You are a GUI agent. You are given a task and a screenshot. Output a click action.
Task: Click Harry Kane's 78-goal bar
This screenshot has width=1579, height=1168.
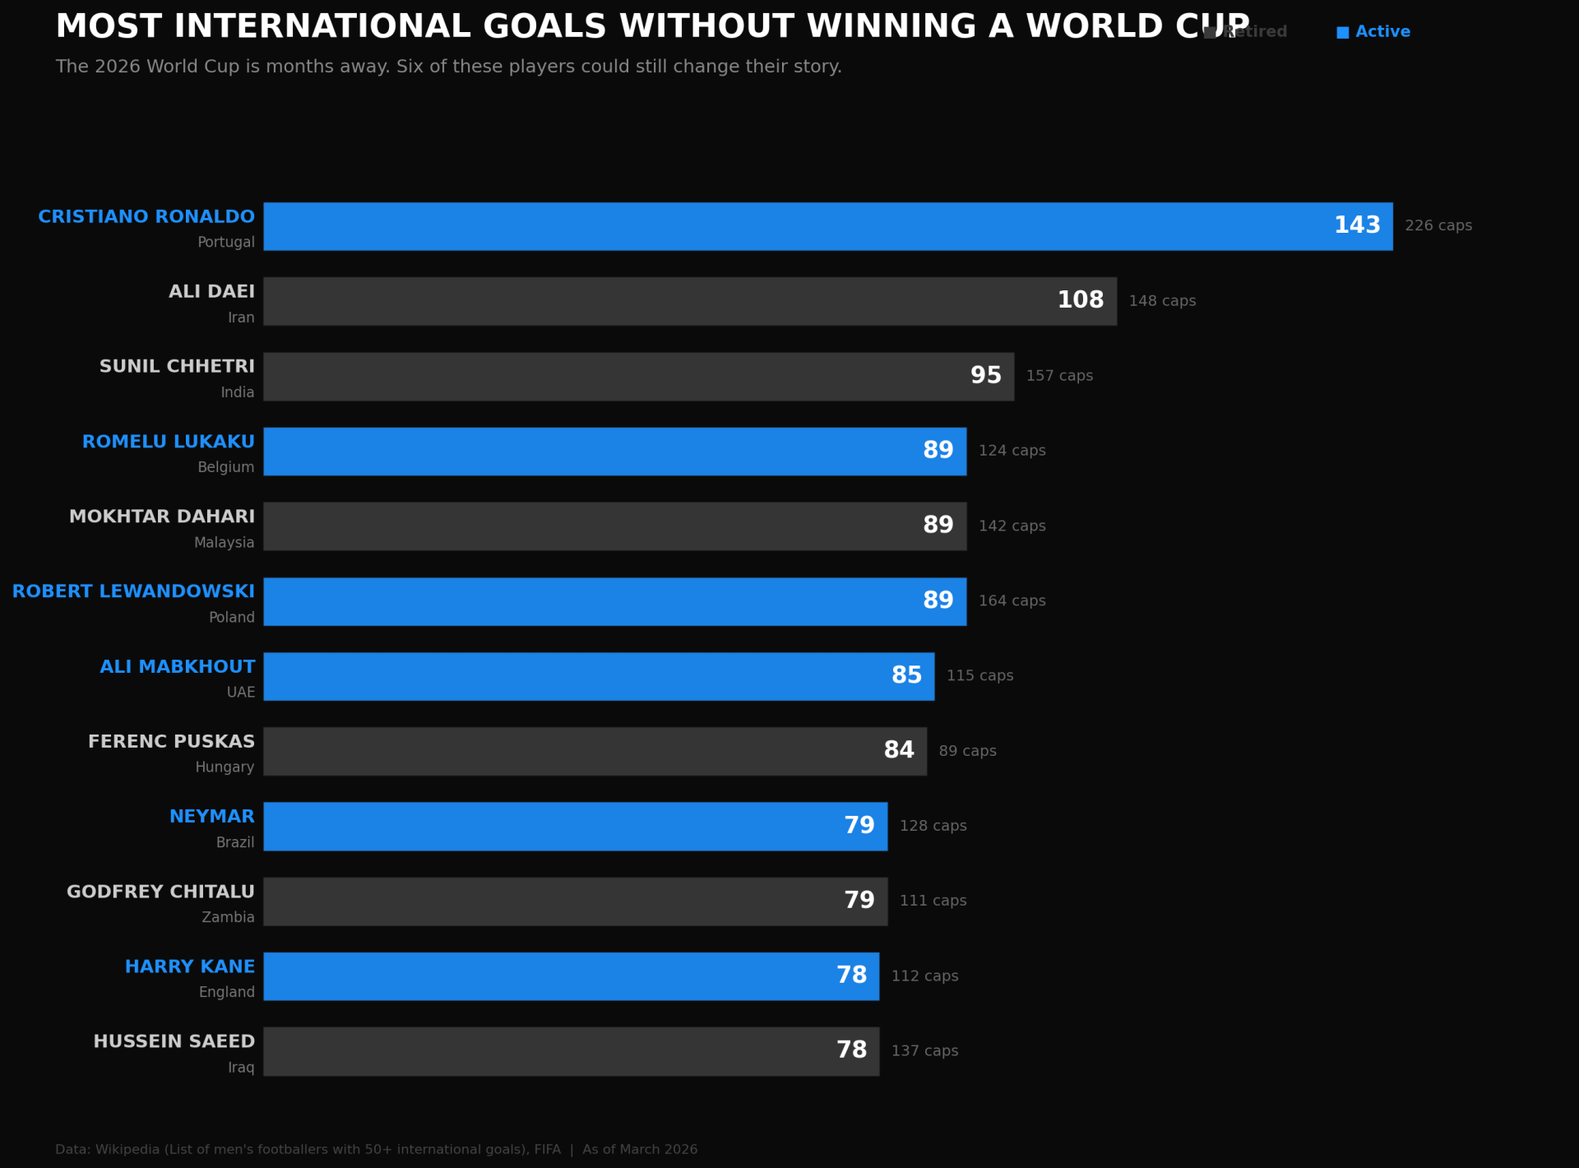pyautogui.click(x=571, y=976)
